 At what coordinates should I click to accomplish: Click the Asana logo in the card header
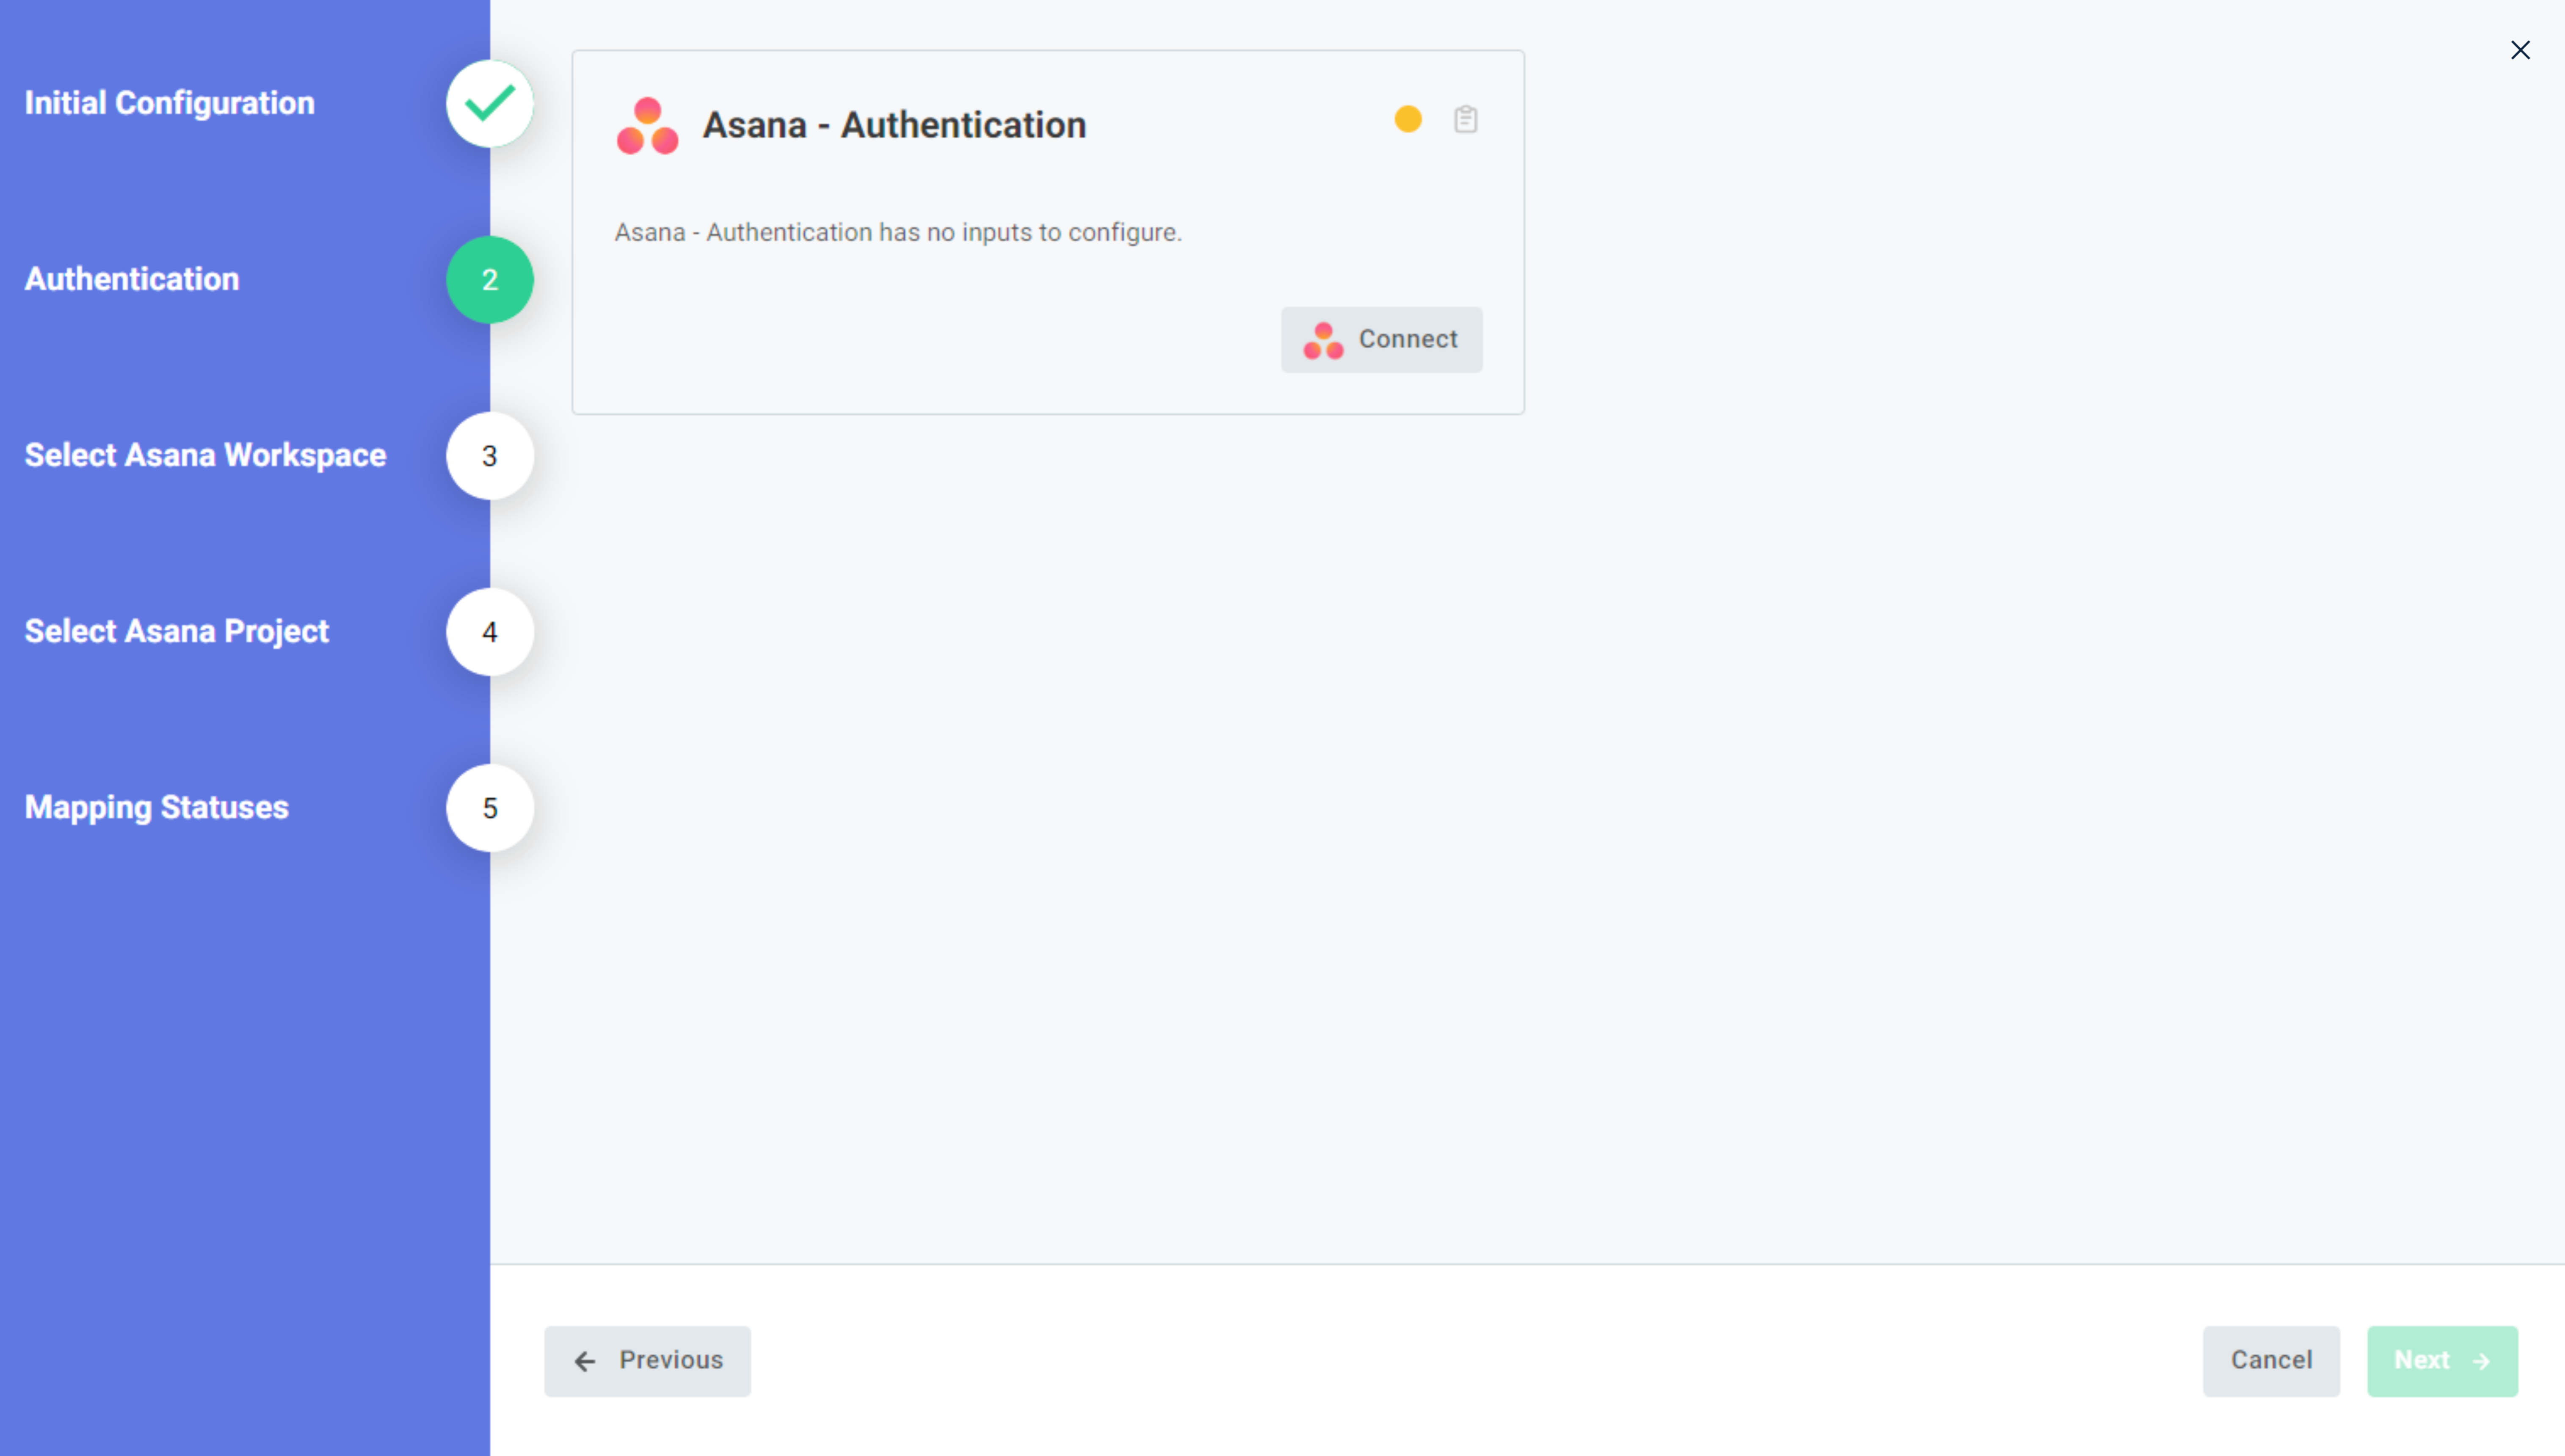pyautogui.click(x=646, y=124)
